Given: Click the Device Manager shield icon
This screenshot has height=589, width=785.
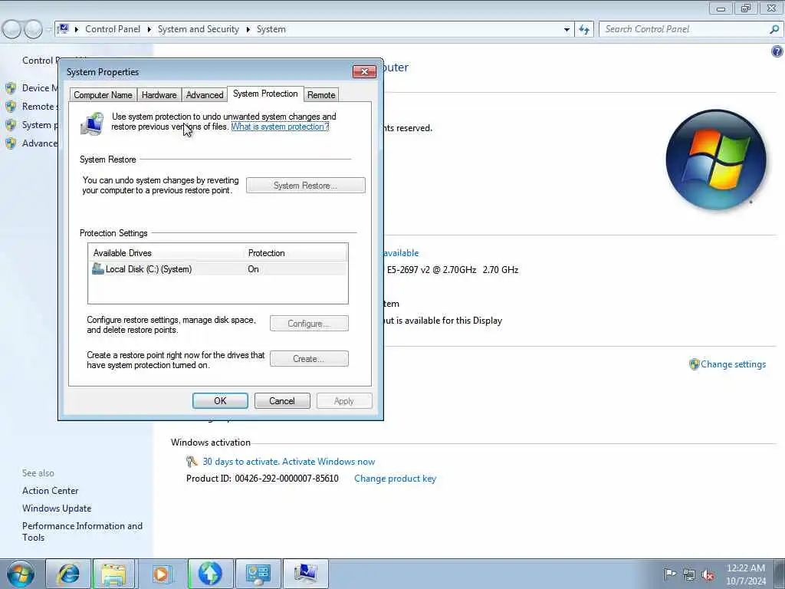Looking at the screenshot, I should [11, 88].
